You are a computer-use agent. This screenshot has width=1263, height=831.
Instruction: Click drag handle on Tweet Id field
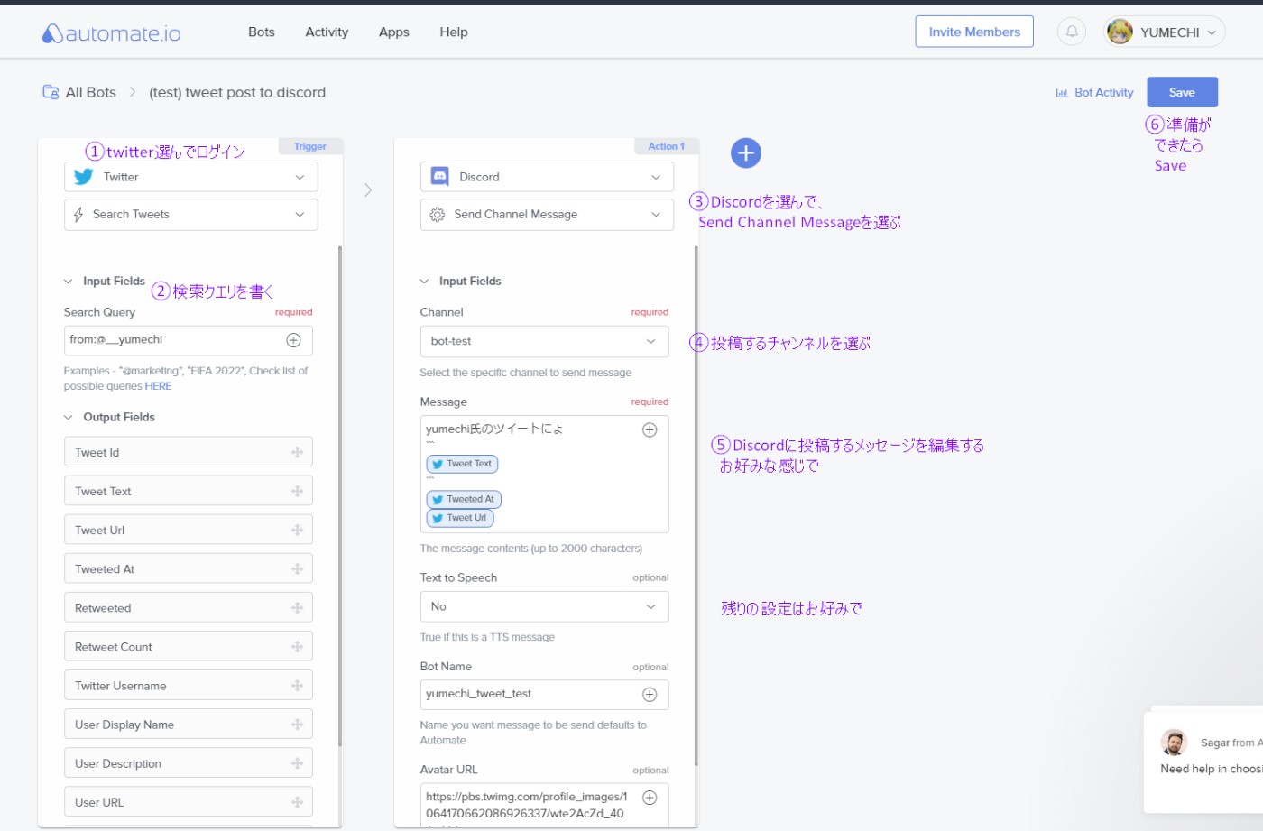(297, 452)
